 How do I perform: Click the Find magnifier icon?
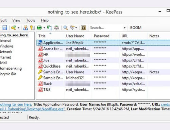point(65,27)
